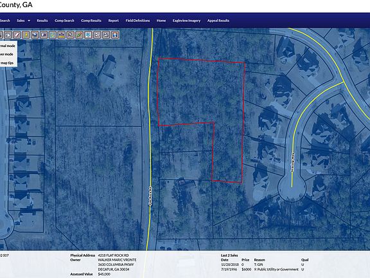Click the inward-arrows toolbar icon
This screenshot has height=278, width=370.
tap(97, 35)
